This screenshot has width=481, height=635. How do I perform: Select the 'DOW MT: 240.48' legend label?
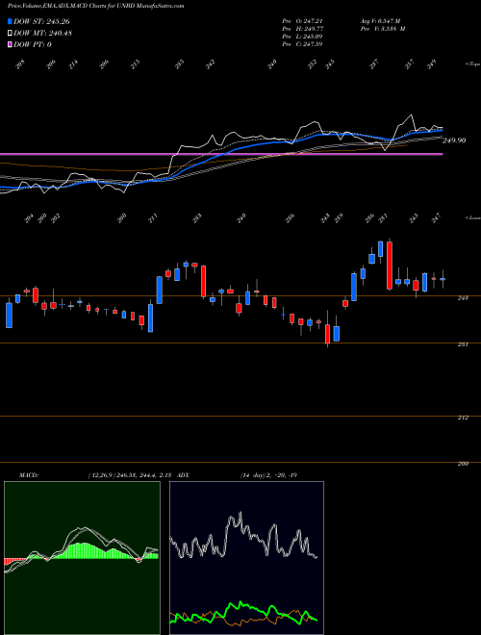pyautogui.click(x=43, y=34)
